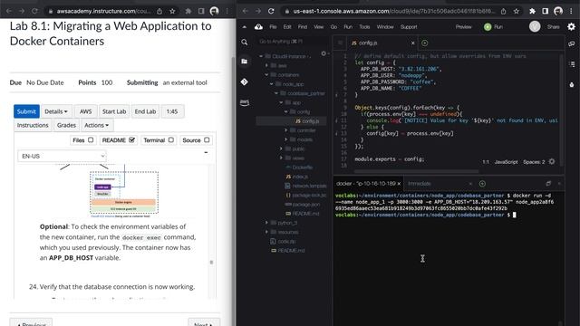This screenshot has width=580, height=326.
Task: Open the File menu
Action: 273,27
